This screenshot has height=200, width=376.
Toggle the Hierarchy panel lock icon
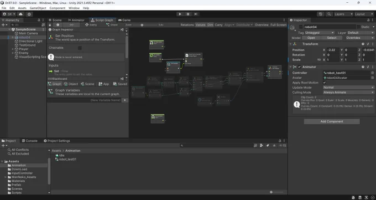[39, 20]
